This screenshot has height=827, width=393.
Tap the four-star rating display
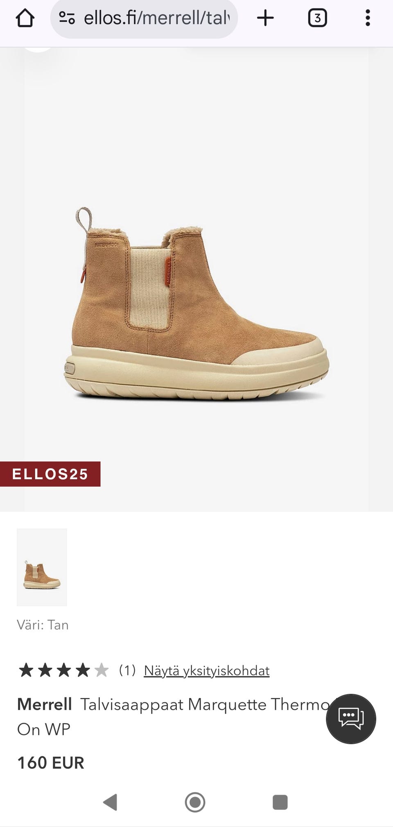coord(63,671)
